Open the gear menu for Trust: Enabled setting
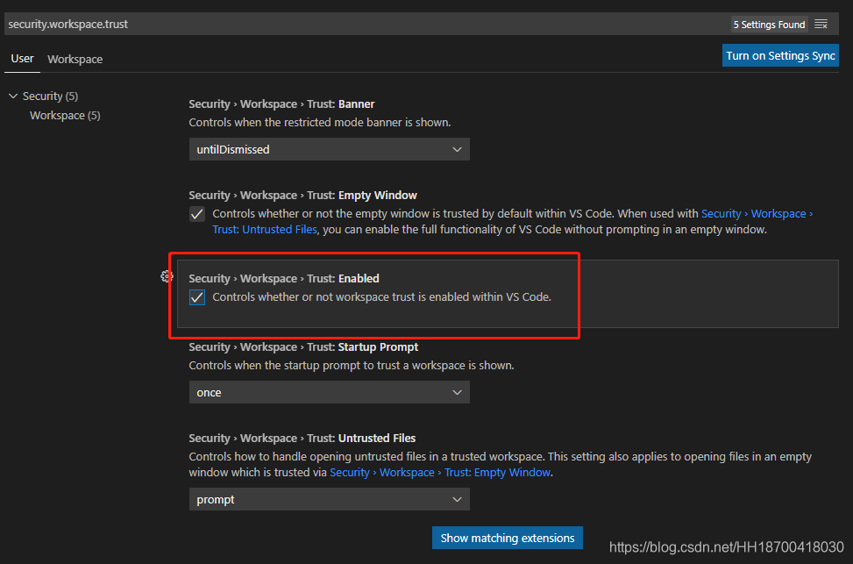 [167, 276]
